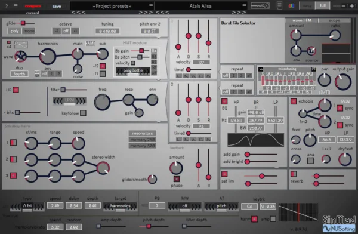Toggle the EQ on switch
This screenshot has width=358, height=234.
(x=224, y=101)
